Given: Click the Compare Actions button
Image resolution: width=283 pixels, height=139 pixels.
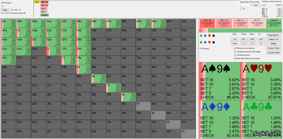Looking at the screenshot, I should click(273, 53).
